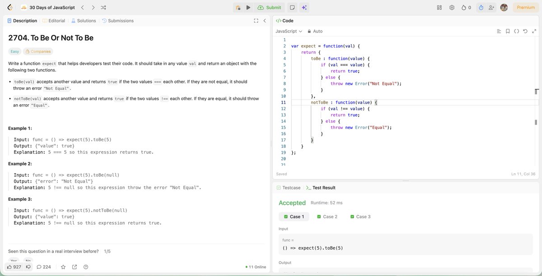Like the problem with thumbs up
542x276 pixels.
tap(14, 267)
